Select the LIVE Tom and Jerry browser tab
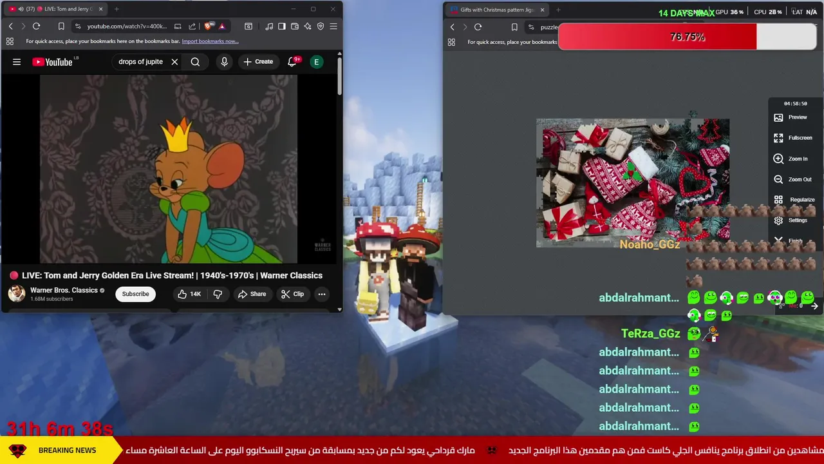Screen dimensions: 824x464 (55, 9)
